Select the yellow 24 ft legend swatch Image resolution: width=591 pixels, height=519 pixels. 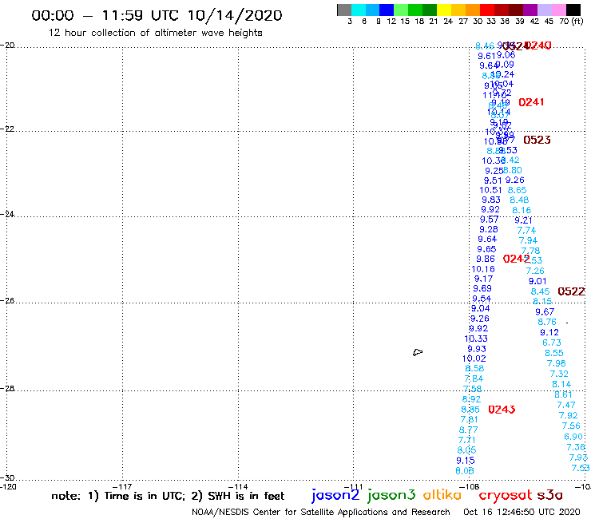click(x=444, y=10)
